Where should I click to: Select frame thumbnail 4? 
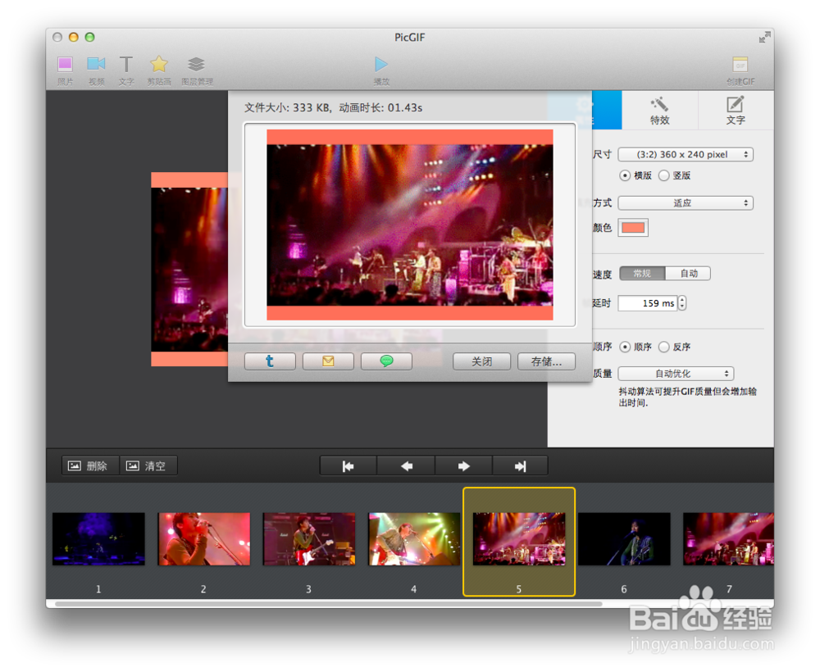click(x=414, y=538)
